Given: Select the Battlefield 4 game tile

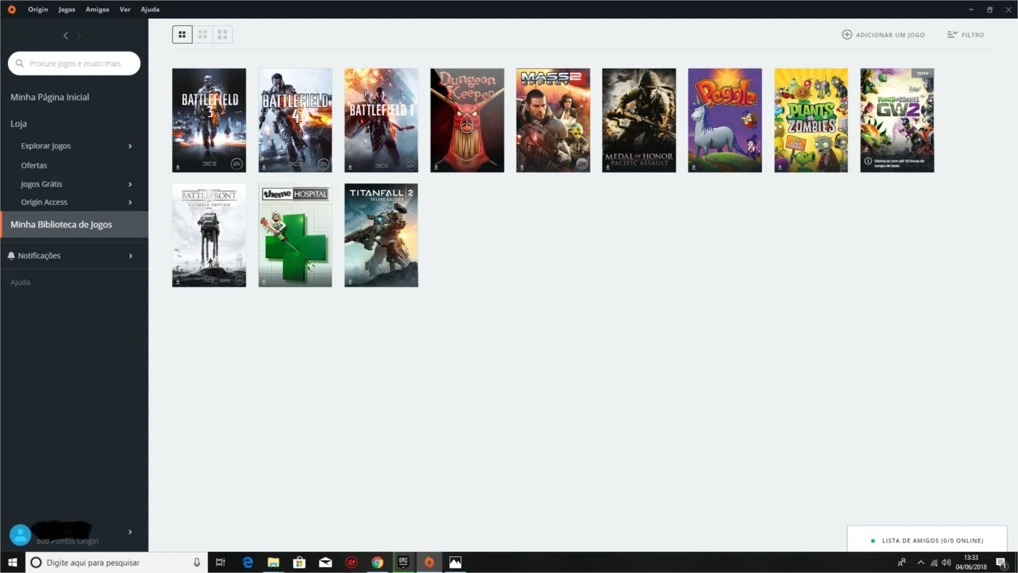Looking at the screenshot, I should [x=295, y=120].
